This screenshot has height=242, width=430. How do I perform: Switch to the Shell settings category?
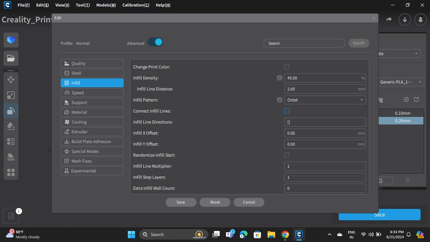coord(92,73)
